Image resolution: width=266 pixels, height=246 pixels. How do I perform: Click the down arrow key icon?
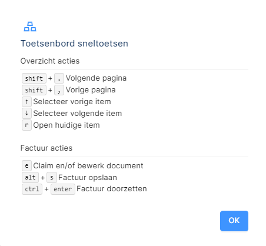pyautogui.click(x=26, y=114)
